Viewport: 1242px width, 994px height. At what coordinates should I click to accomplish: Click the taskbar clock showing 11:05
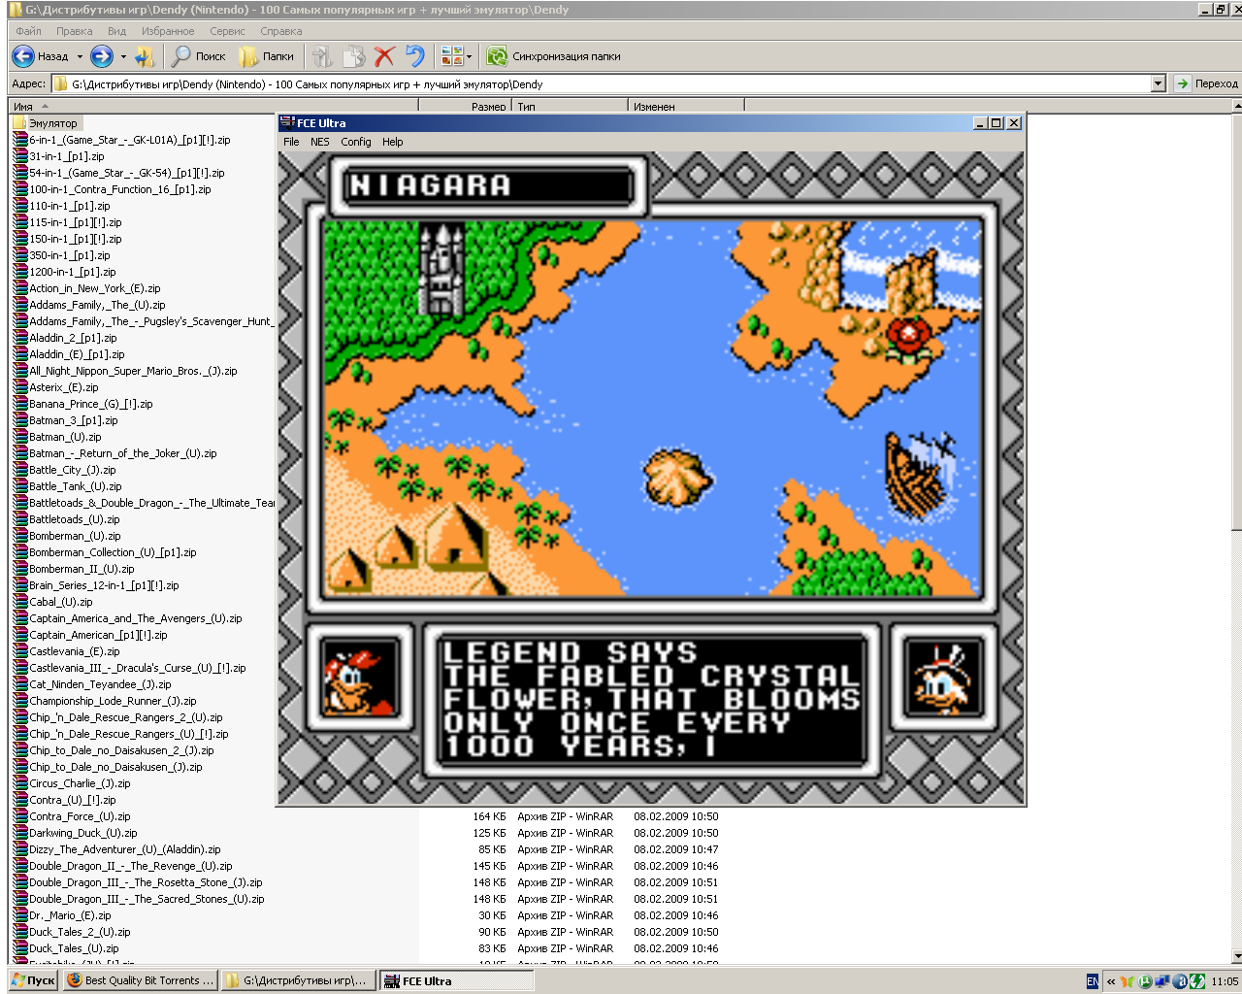[1225, 981]
